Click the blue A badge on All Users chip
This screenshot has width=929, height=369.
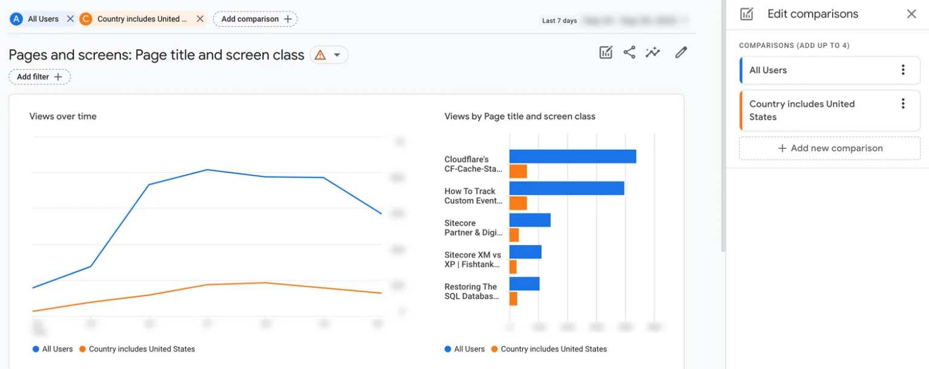(x=15, y=19)
